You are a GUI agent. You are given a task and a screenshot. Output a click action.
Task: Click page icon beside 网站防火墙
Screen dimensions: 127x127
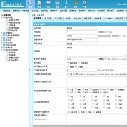coord(7,31)
